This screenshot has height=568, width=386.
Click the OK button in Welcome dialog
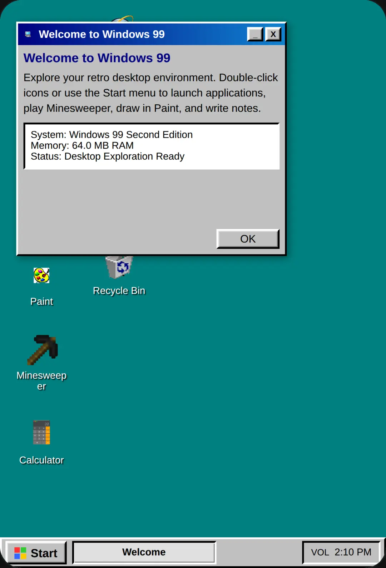[248, 239]
